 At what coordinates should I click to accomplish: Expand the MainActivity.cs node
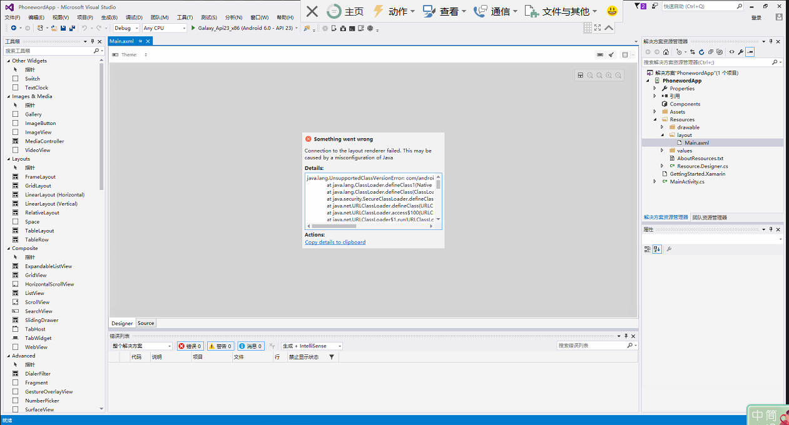coord(655,181)
